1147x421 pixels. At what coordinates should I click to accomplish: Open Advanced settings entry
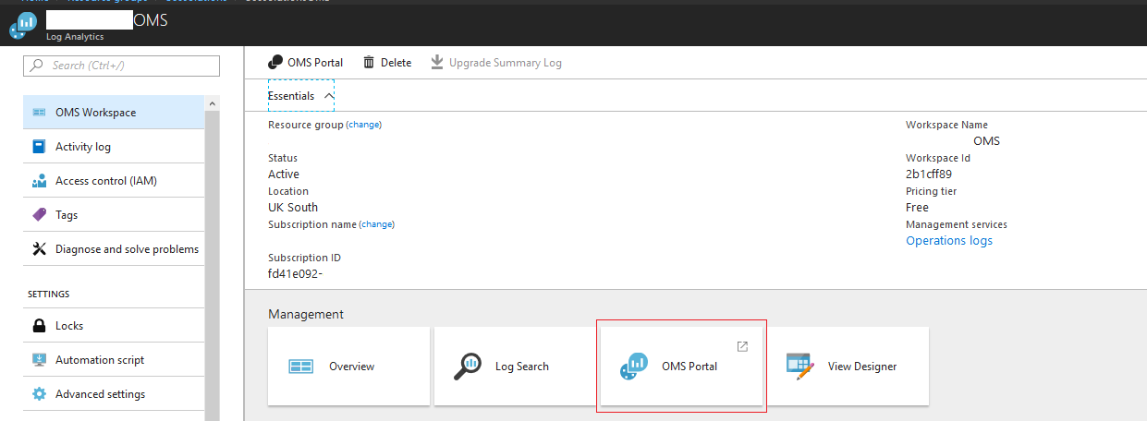(x=114, y=394)
